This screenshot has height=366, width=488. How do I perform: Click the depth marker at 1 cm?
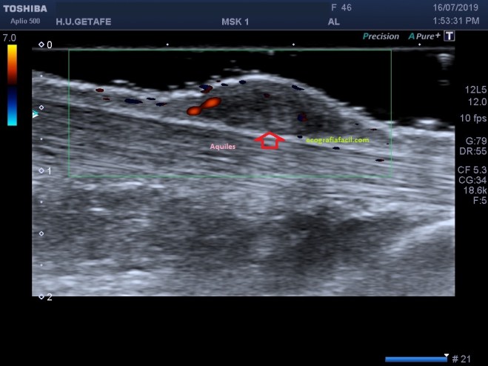pos(46,171)
